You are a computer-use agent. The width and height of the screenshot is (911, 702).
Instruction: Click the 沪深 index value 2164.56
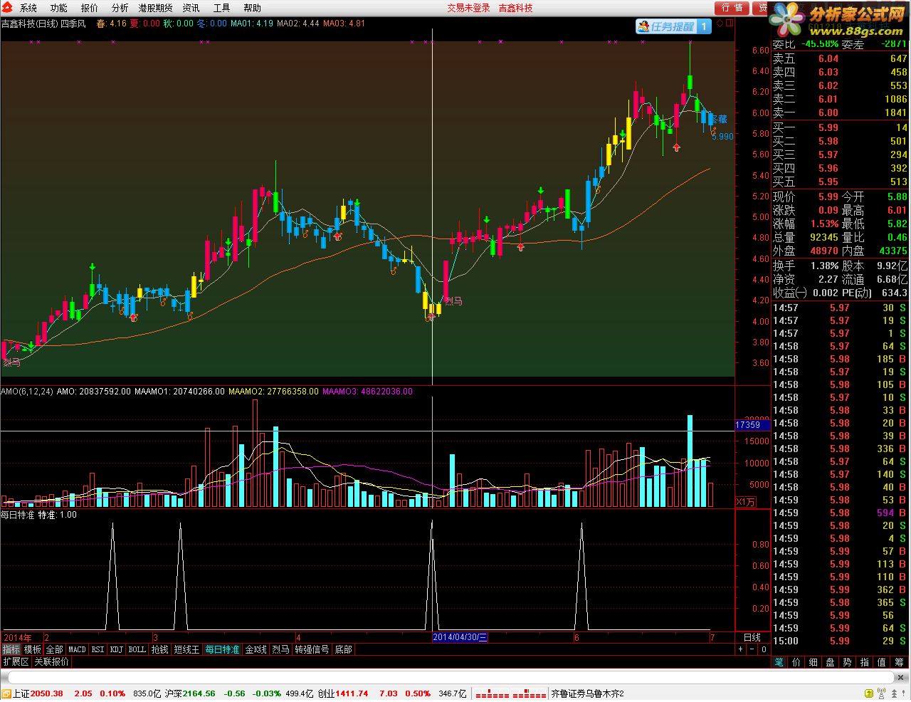[x=199, y=693]
